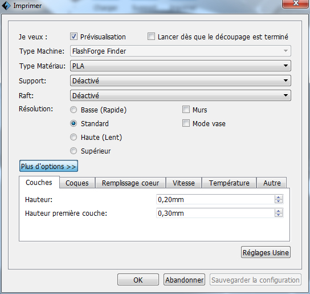The height and width of the screenshot is (294, 310).
Task: Enable Lancer dès que le découpage est terminé
Action: [x=151, y=37]
